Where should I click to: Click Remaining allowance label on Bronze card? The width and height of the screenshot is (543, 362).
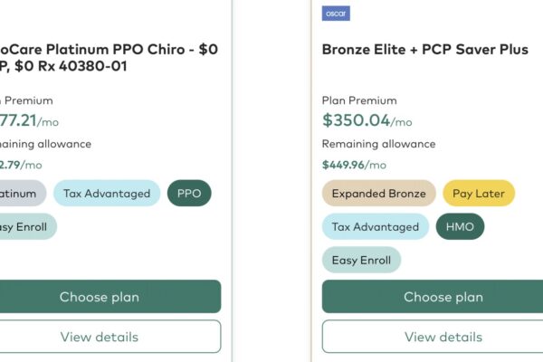(x=378, y=144)
